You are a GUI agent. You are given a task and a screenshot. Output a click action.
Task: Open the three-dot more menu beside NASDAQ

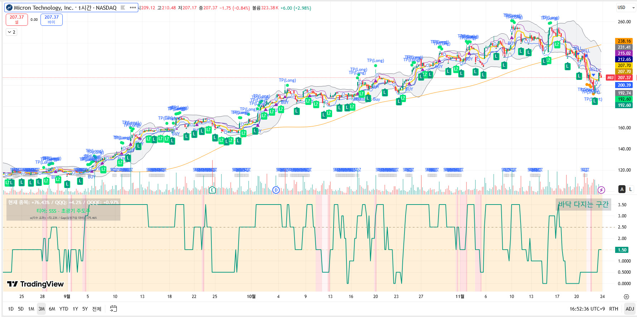point(133,8)
